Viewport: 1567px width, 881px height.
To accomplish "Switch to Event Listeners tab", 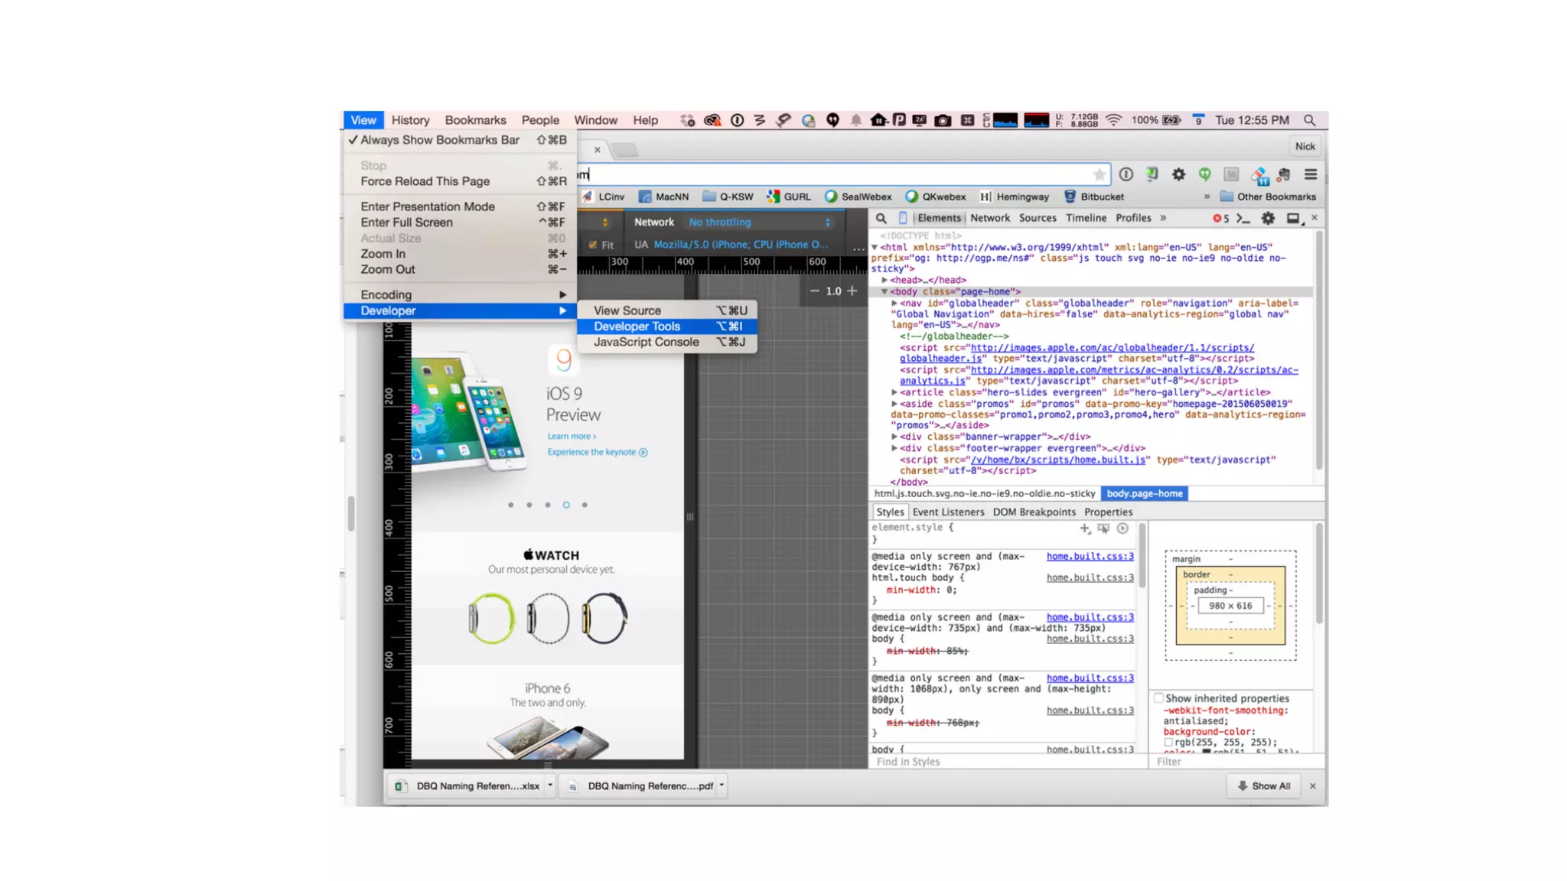I will [948, 512].
